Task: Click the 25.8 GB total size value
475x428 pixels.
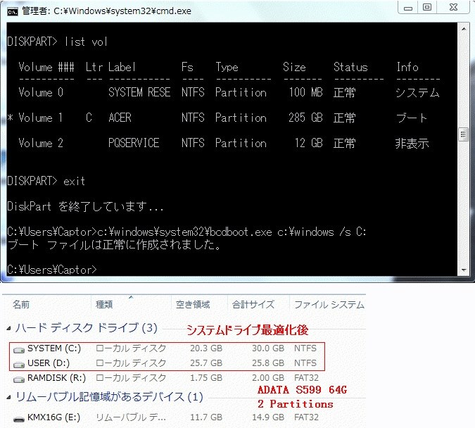Action: click(x=268, y=363)
